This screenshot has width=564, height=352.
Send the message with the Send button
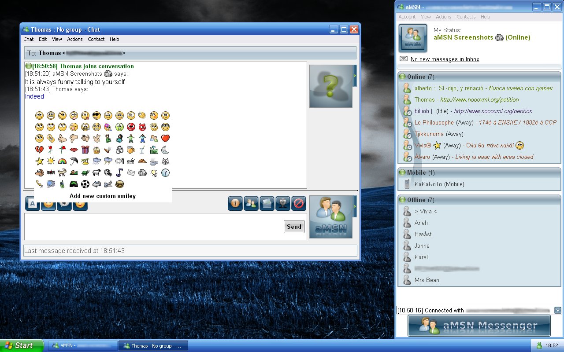tap(294, 227)
